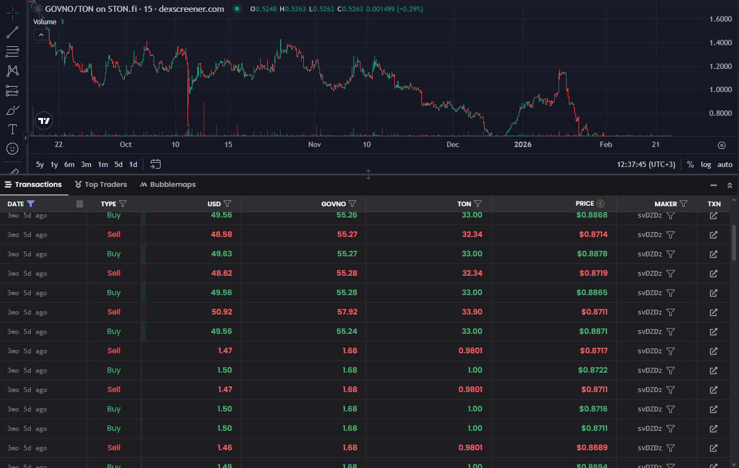Switch to the Top Traders tab
Screen dimensions: 739x468
pos(101,185)
